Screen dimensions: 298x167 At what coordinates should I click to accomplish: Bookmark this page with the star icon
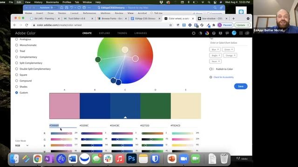tap(171, 25)
